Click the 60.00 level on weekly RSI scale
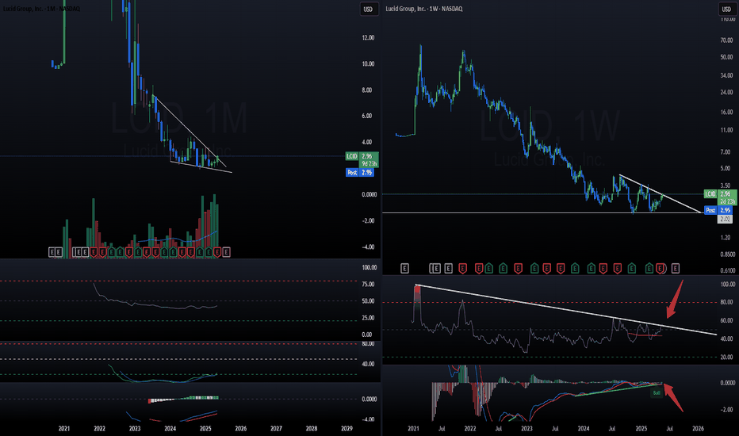The height and width of the screenshot is (436, 739). click(x=726, y=320)
